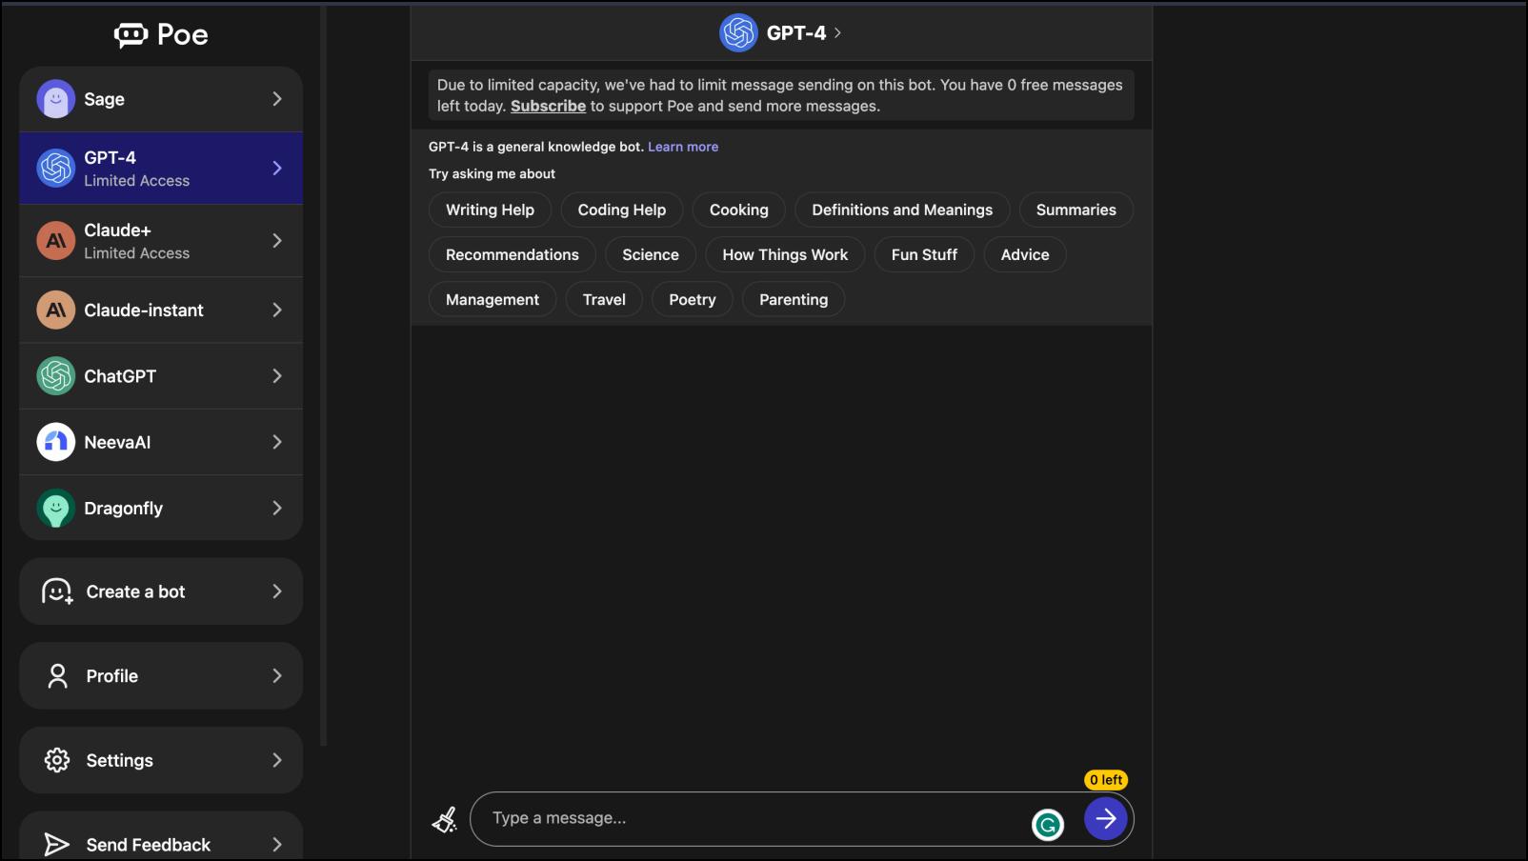Image resolution: width=1528 pixels, height=861 pixels.
Task: Choose How Things Work suggestion
Action: click(x=785, y=254)
